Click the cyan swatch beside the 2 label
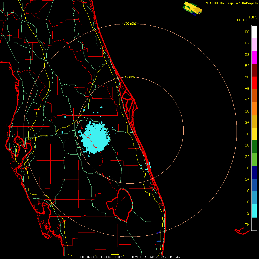 click(254, 211)
